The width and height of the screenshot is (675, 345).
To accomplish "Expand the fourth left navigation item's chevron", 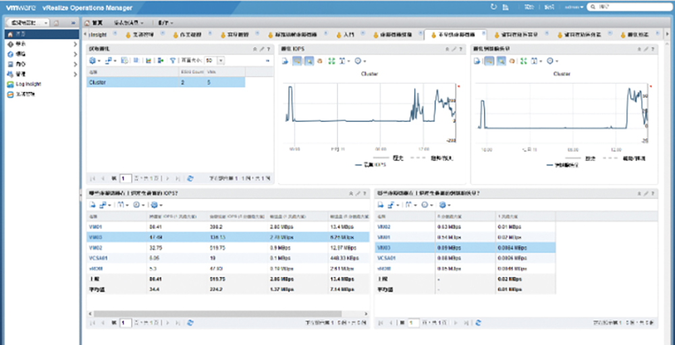I will coord(76,65).
